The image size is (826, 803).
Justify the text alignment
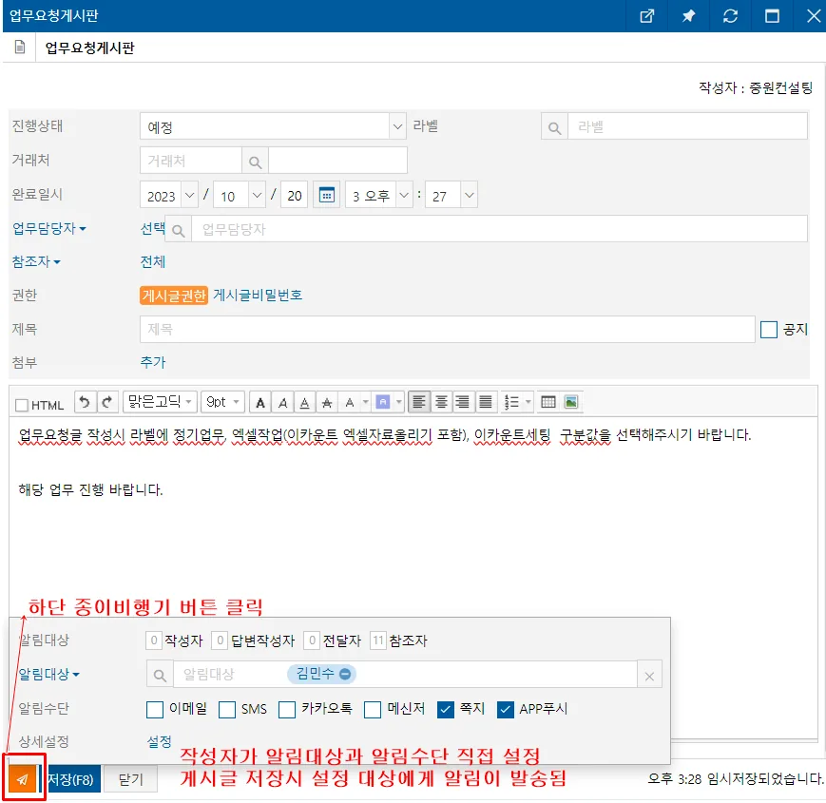pos(485,402)
